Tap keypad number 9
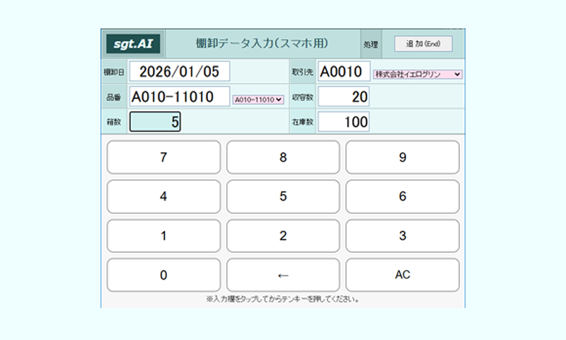This screenshot has width=566, height=340. click(403, 157)
